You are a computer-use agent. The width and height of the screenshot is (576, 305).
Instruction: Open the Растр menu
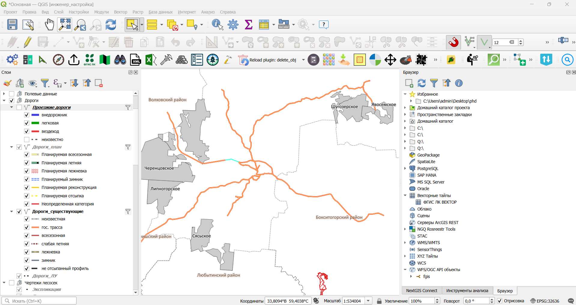[138, 12]
